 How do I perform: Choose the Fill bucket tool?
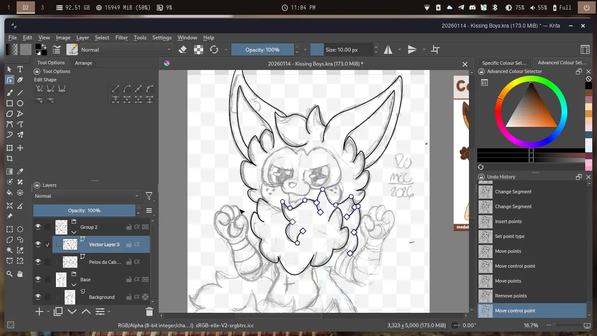point(10,192)
